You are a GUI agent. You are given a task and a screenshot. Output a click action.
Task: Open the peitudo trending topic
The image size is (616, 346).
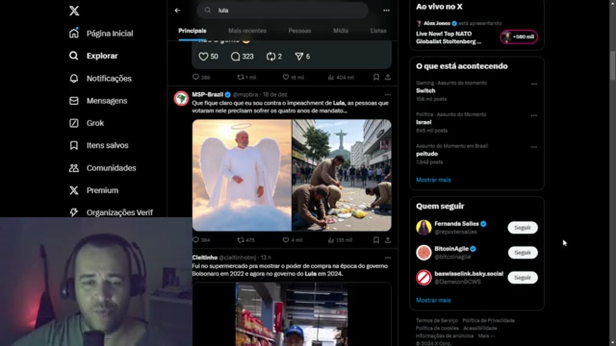click(x=427, y=154)
